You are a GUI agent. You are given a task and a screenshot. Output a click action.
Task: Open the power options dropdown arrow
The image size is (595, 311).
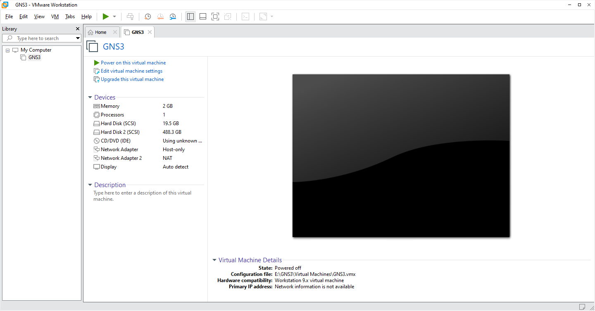click(x=114, y=17)
